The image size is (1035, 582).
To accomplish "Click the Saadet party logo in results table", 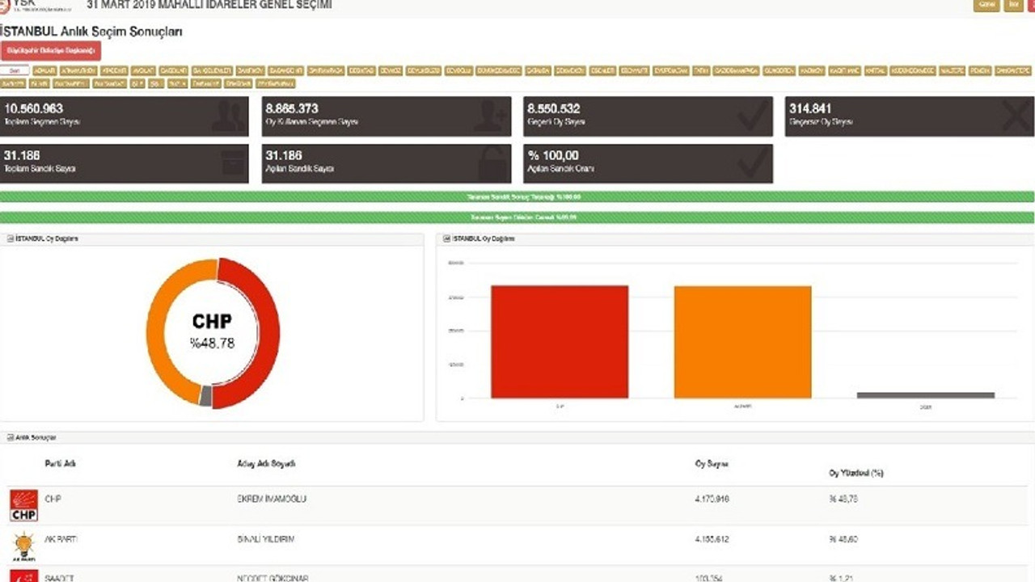I will click(23, 576).
